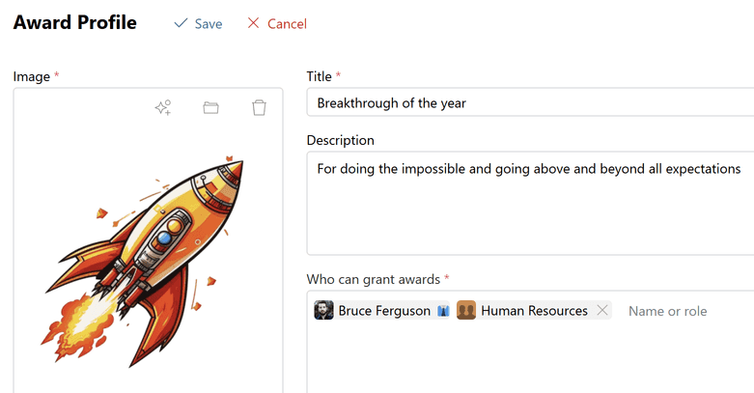Screen dimensions: 754x393
Task: Open the browse image folder icon
Action: pyautogui.click(x=210, y=108)
